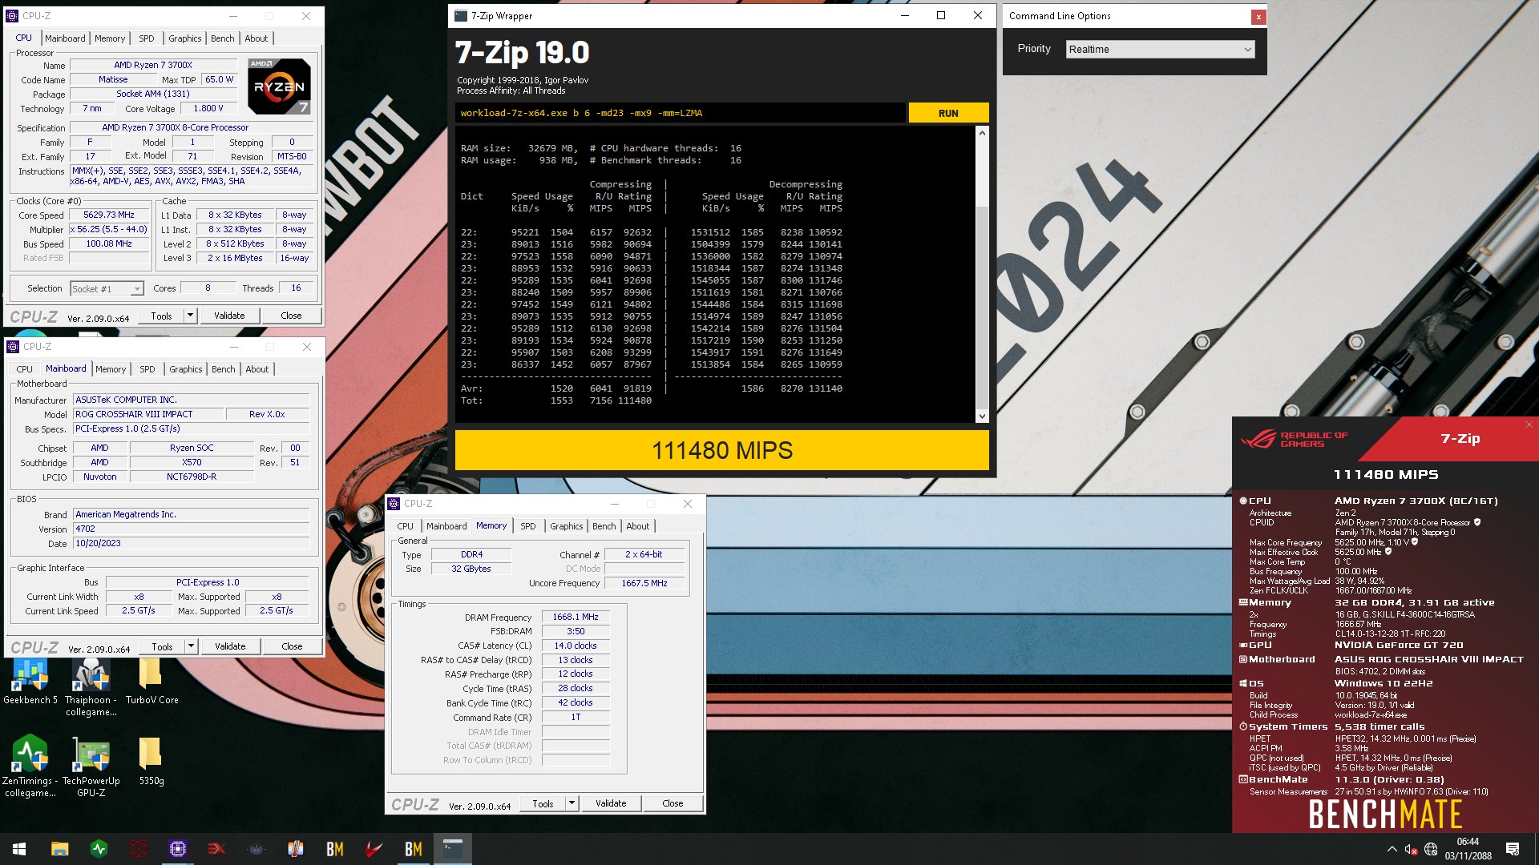Screen dimensions: 1539x865
Task: Open Tools dropdown arrow in CPU-Z Memory window
Action: [x=572, y=803]
